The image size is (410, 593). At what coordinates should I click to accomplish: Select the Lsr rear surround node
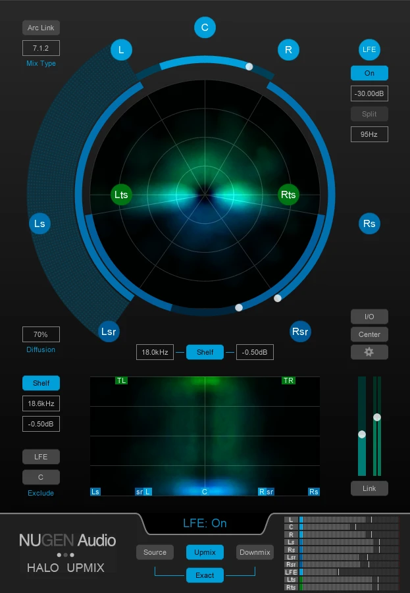point(109,332)
